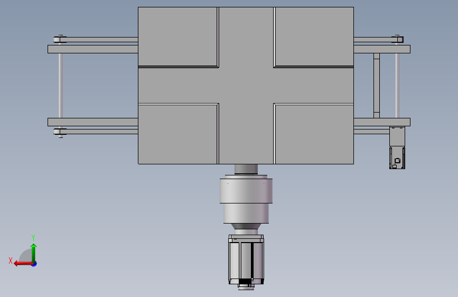Image resolution: width=458 pixels, height=297 pixels.
Task: Select the lower wide rail on the left side
Action: (93, 122)
